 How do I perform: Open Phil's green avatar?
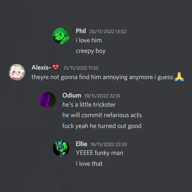[x=61, y=36]
